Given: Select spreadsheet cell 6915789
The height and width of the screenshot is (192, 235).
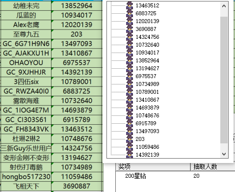Looking at the screenshot, I should [77, 120].
